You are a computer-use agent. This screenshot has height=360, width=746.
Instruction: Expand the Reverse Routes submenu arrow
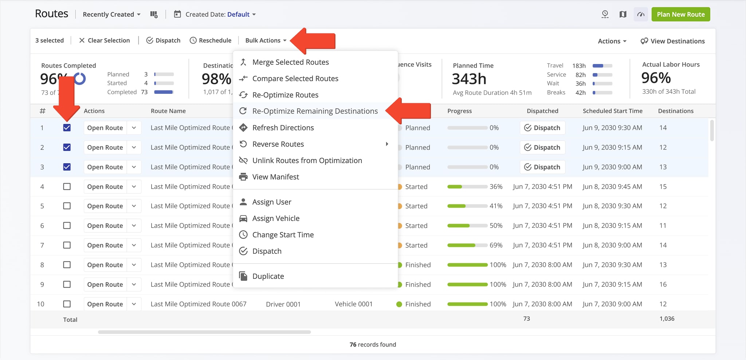[387, 144]
